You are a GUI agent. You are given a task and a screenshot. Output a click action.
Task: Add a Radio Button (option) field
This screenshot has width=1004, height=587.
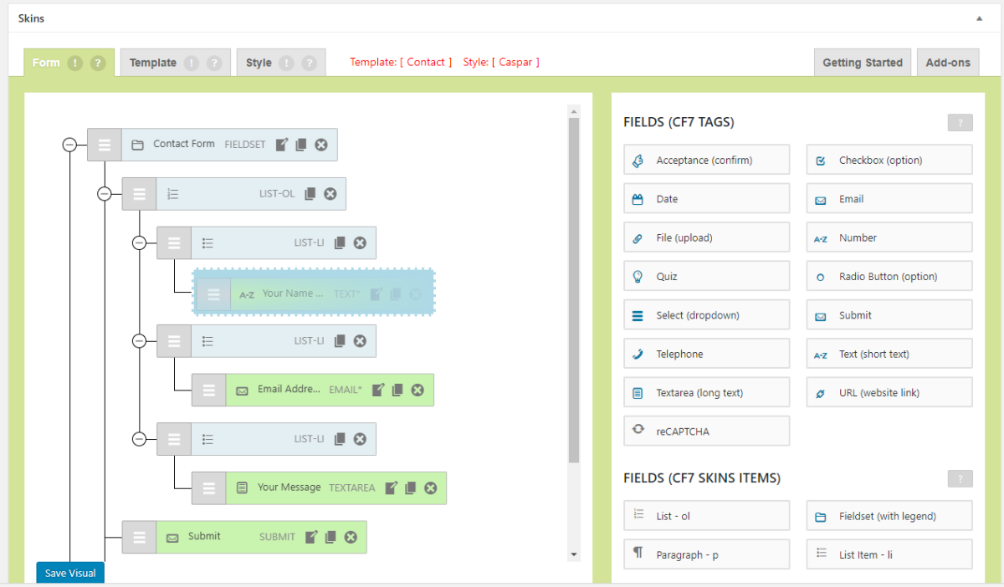(889, 276)
